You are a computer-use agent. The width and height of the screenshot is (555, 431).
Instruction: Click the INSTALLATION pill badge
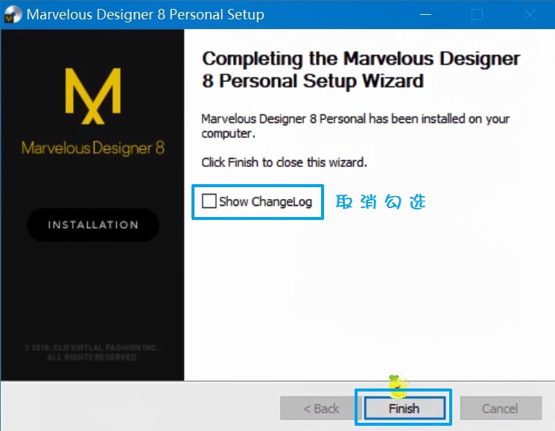point(93,225)
